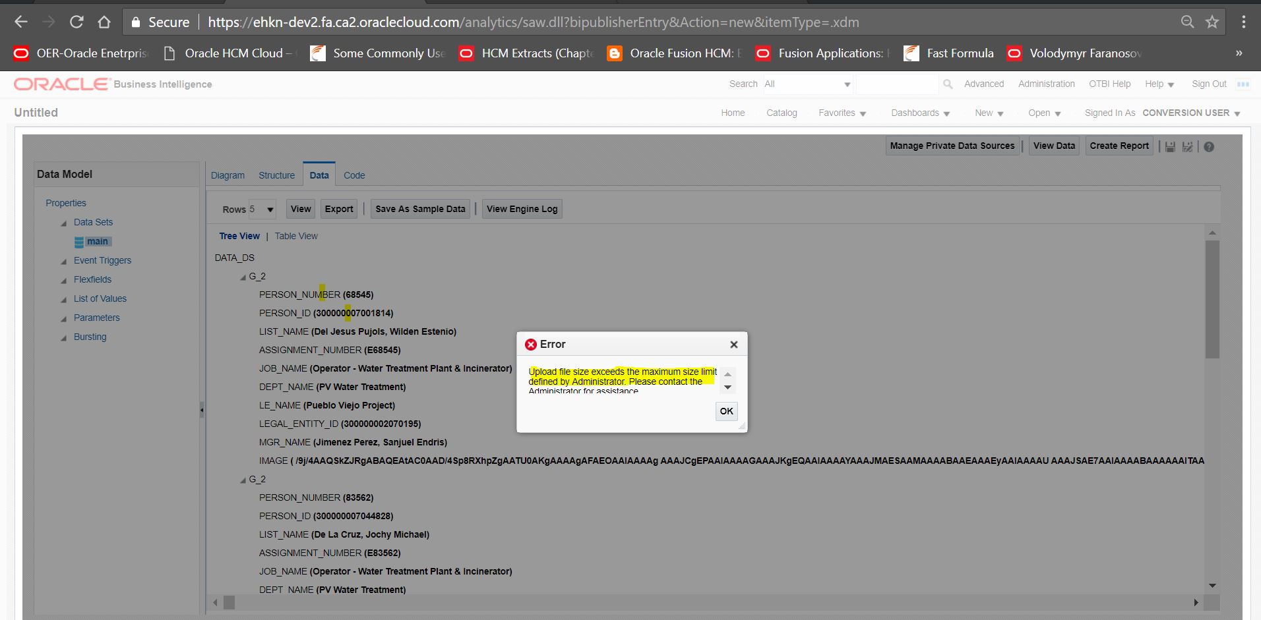Screen dimensions: 1261x620
Task: Collapse Data Sets tree node
Action: click(64, 223)
